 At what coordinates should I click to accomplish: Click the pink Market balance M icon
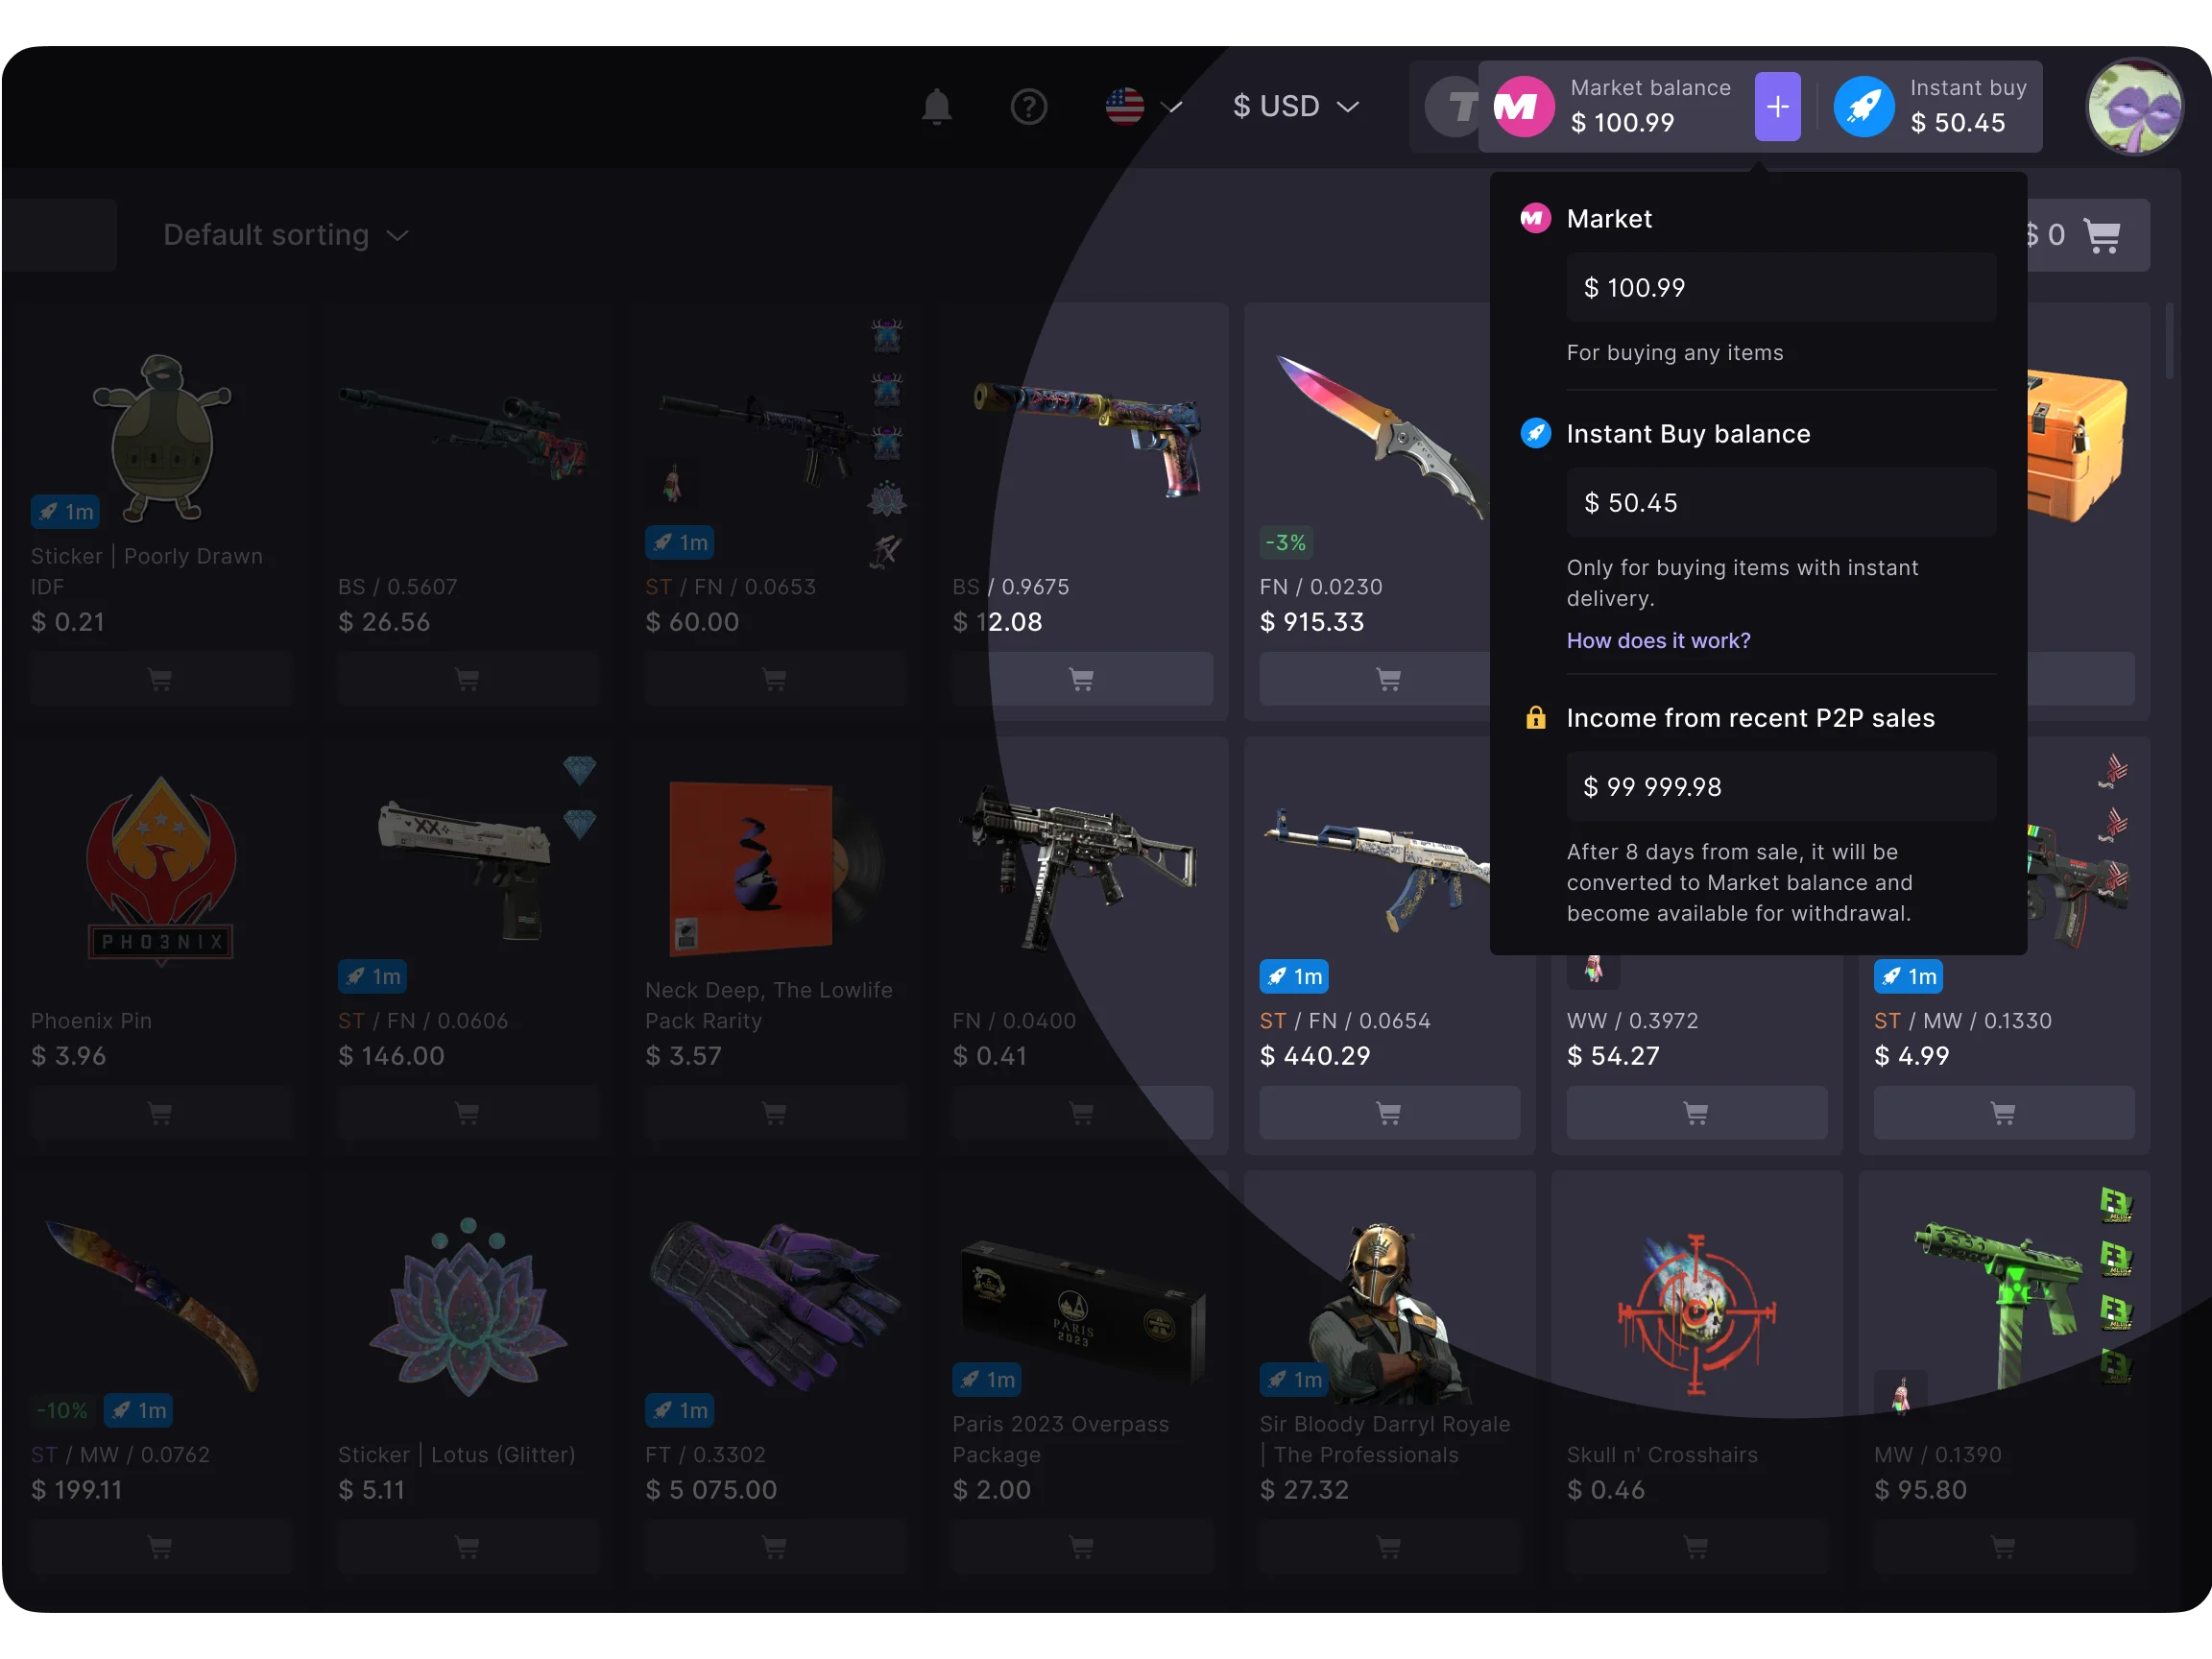click(x=1523, y=106)
